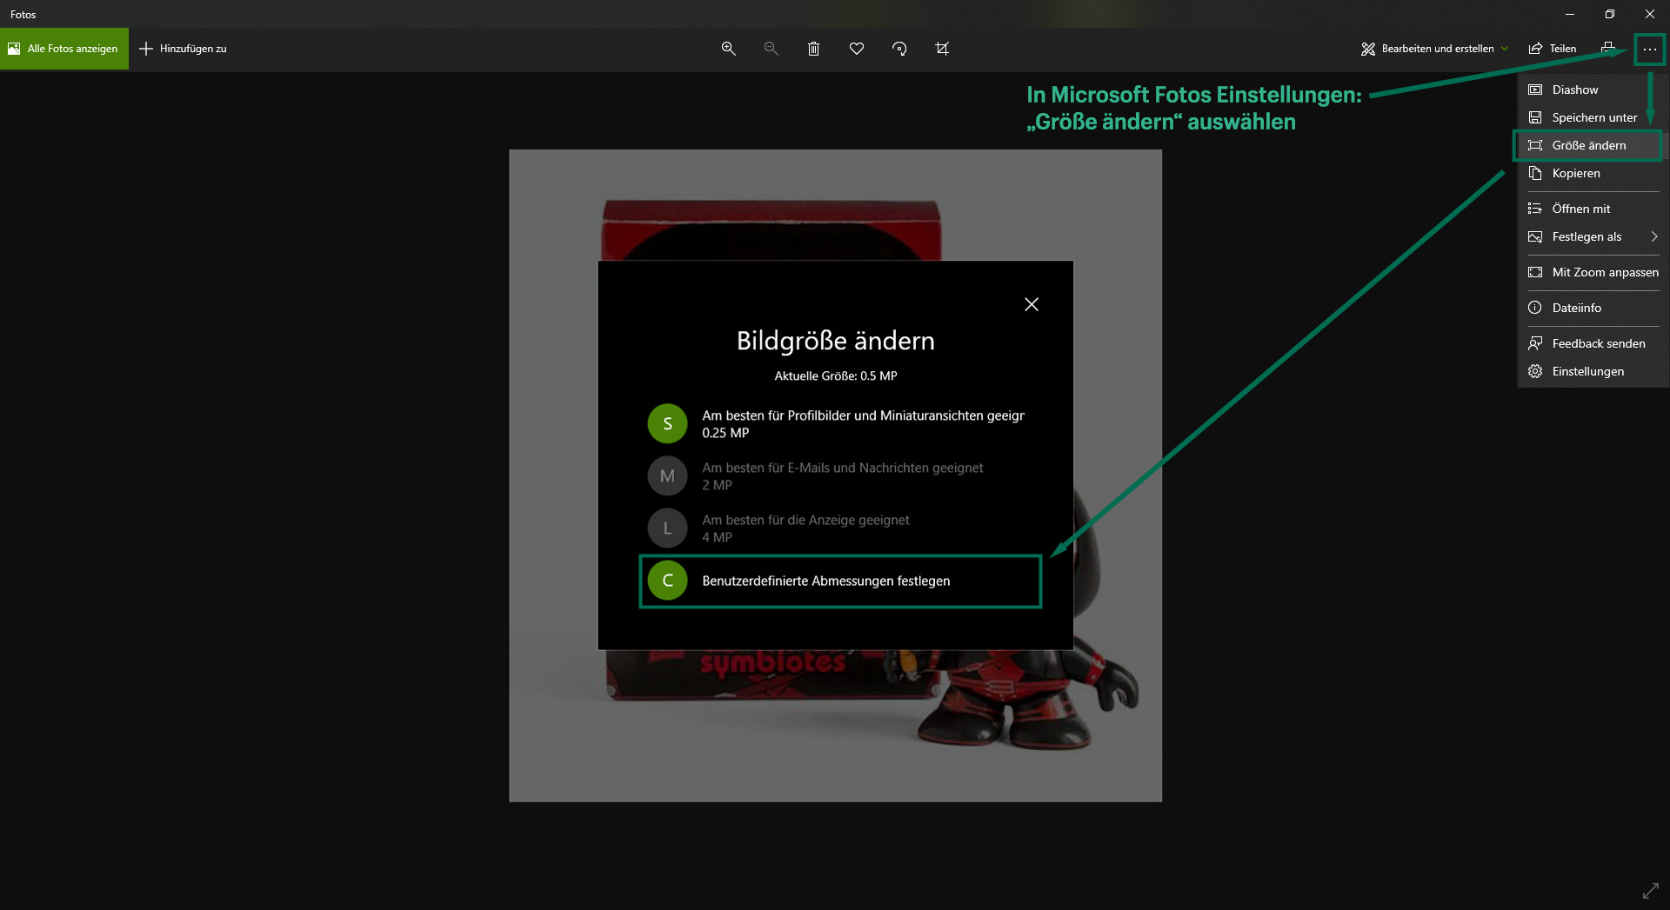Open the Festlegen als chevron arrow
This screenshot has width=1670, height=910.
point(1653,236)
